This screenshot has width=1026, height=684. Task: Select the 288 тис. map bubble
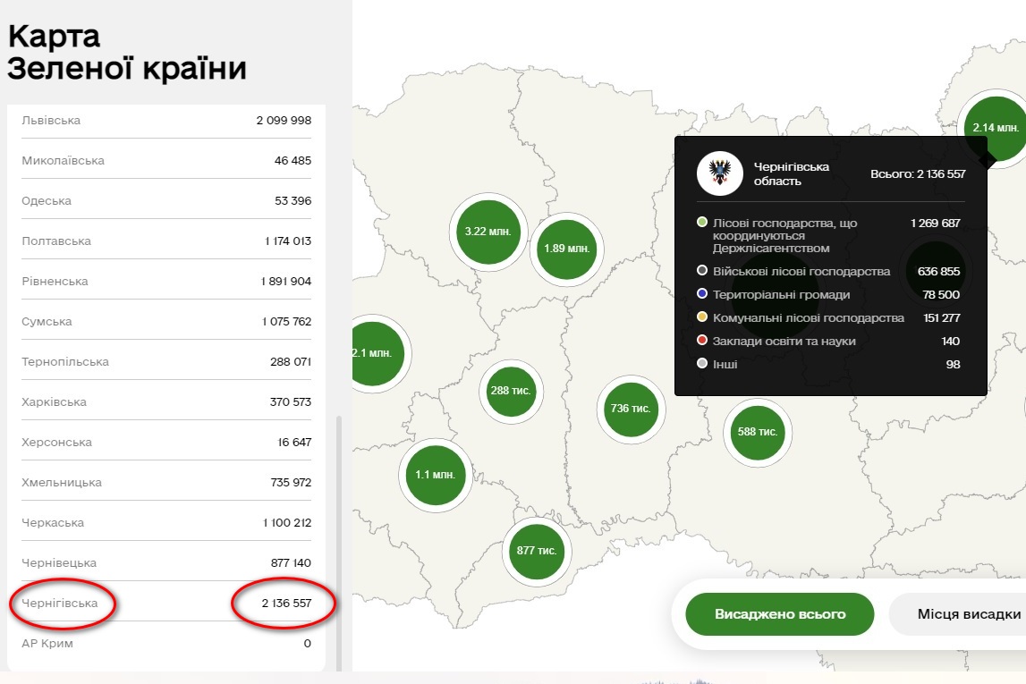tap(511, 391)
